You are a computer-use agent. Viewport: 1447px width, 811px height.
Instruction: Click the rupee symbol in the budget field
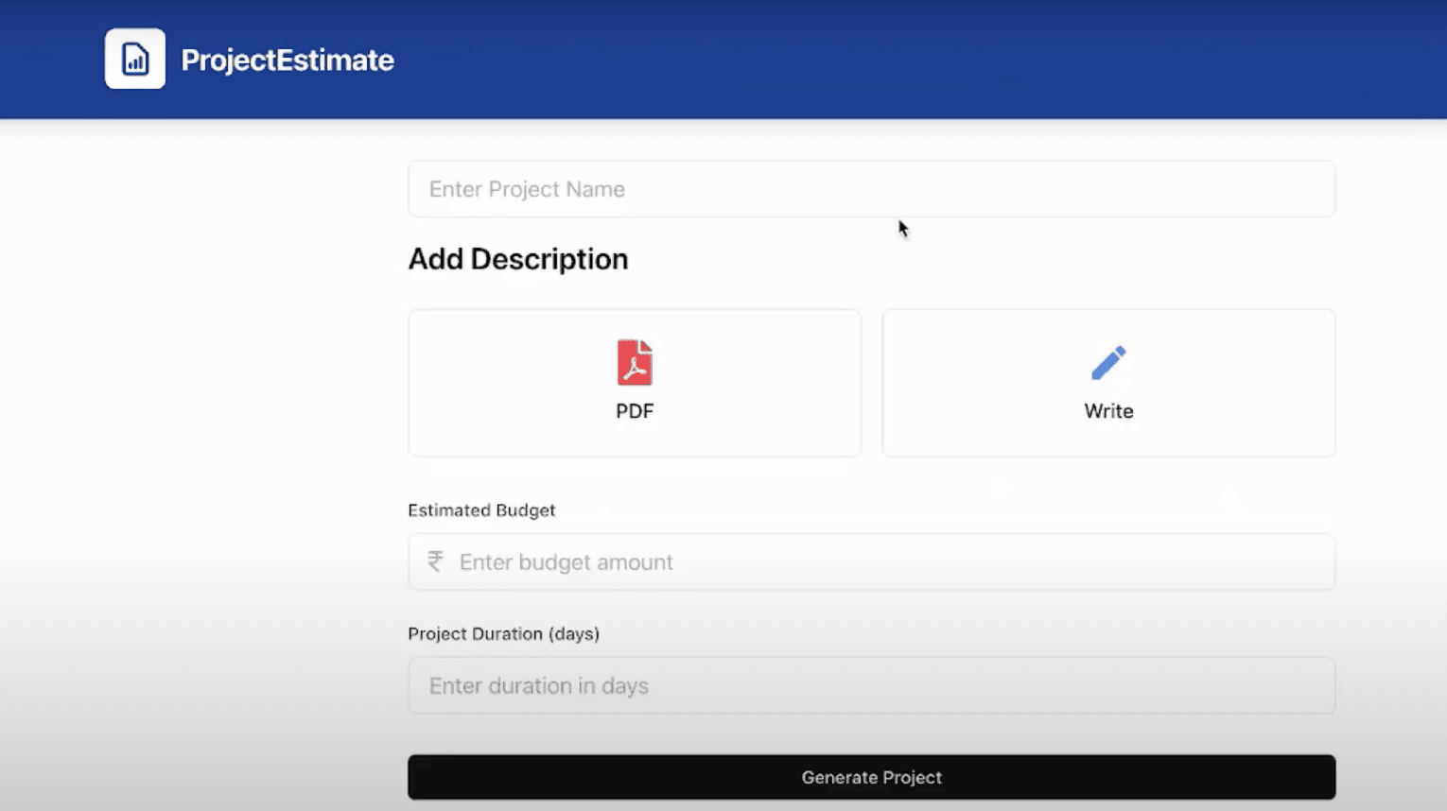pyautogui.click(x=435, y=561)
